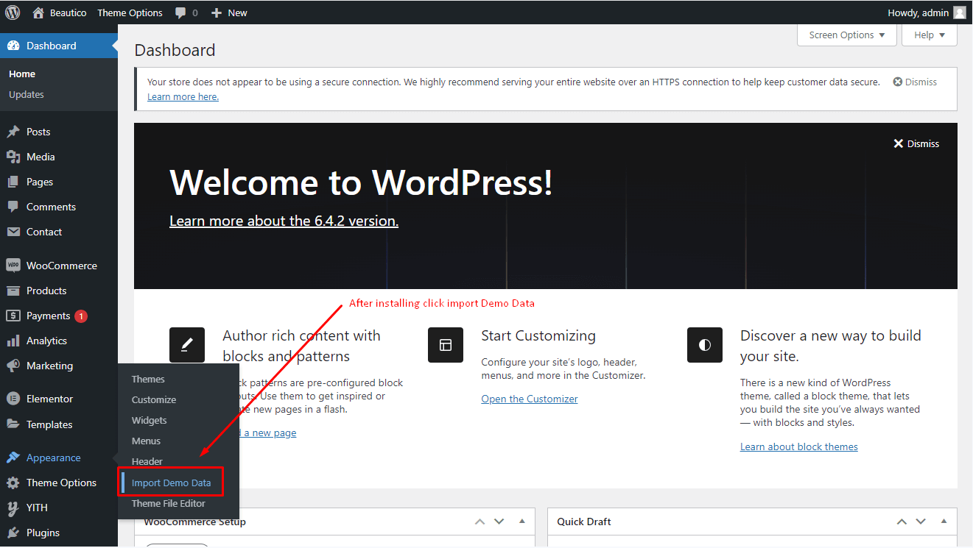Select Header in the Appearance submenu
The width and height of the screenshot is (973, 548).
tap(147, 461)
